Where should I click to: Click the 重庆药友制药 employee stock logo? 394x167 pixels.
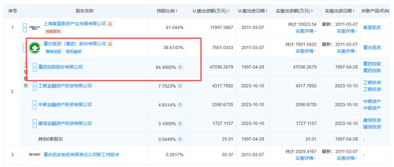35,155
